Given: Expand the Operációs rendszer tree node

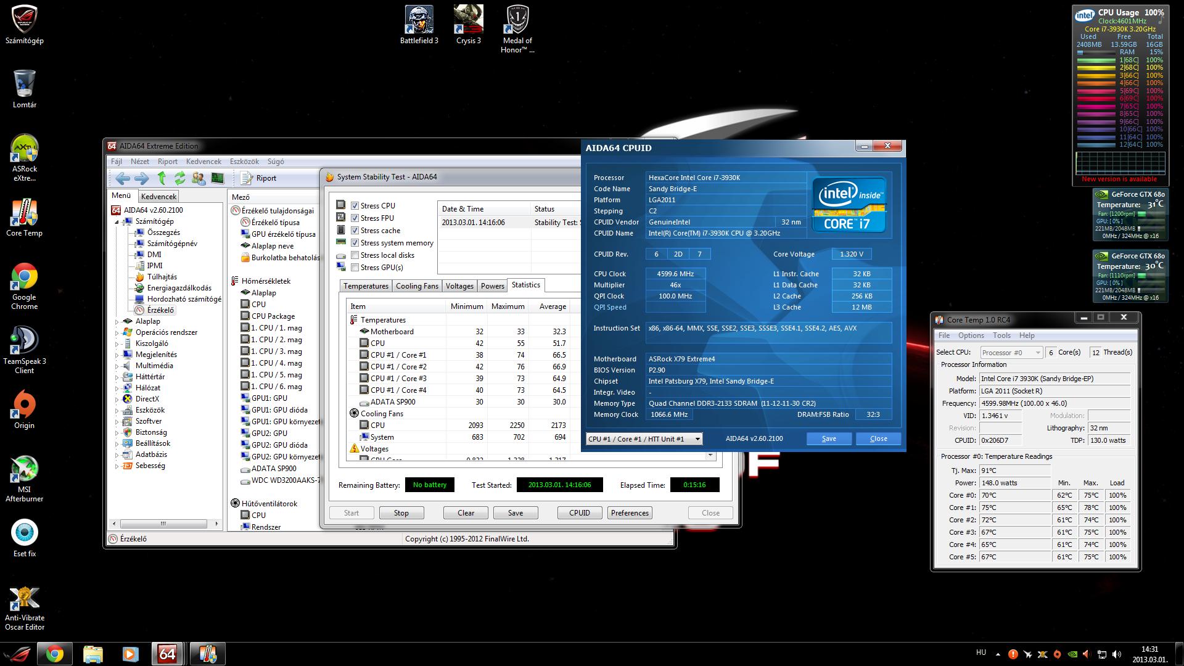Looking at the screenshot, I should tap(117, 332).
